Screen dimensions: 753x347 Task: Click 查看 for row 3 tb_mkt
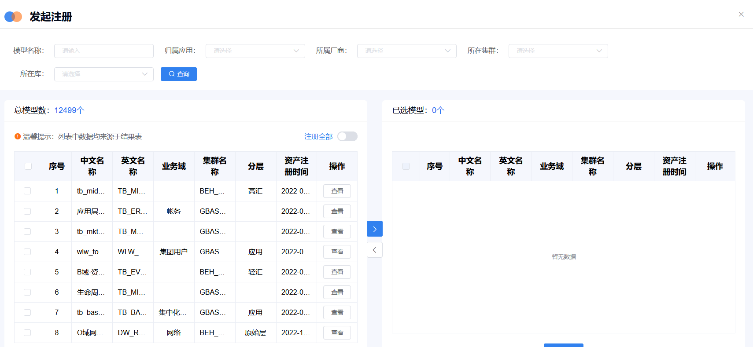[337, 231]
